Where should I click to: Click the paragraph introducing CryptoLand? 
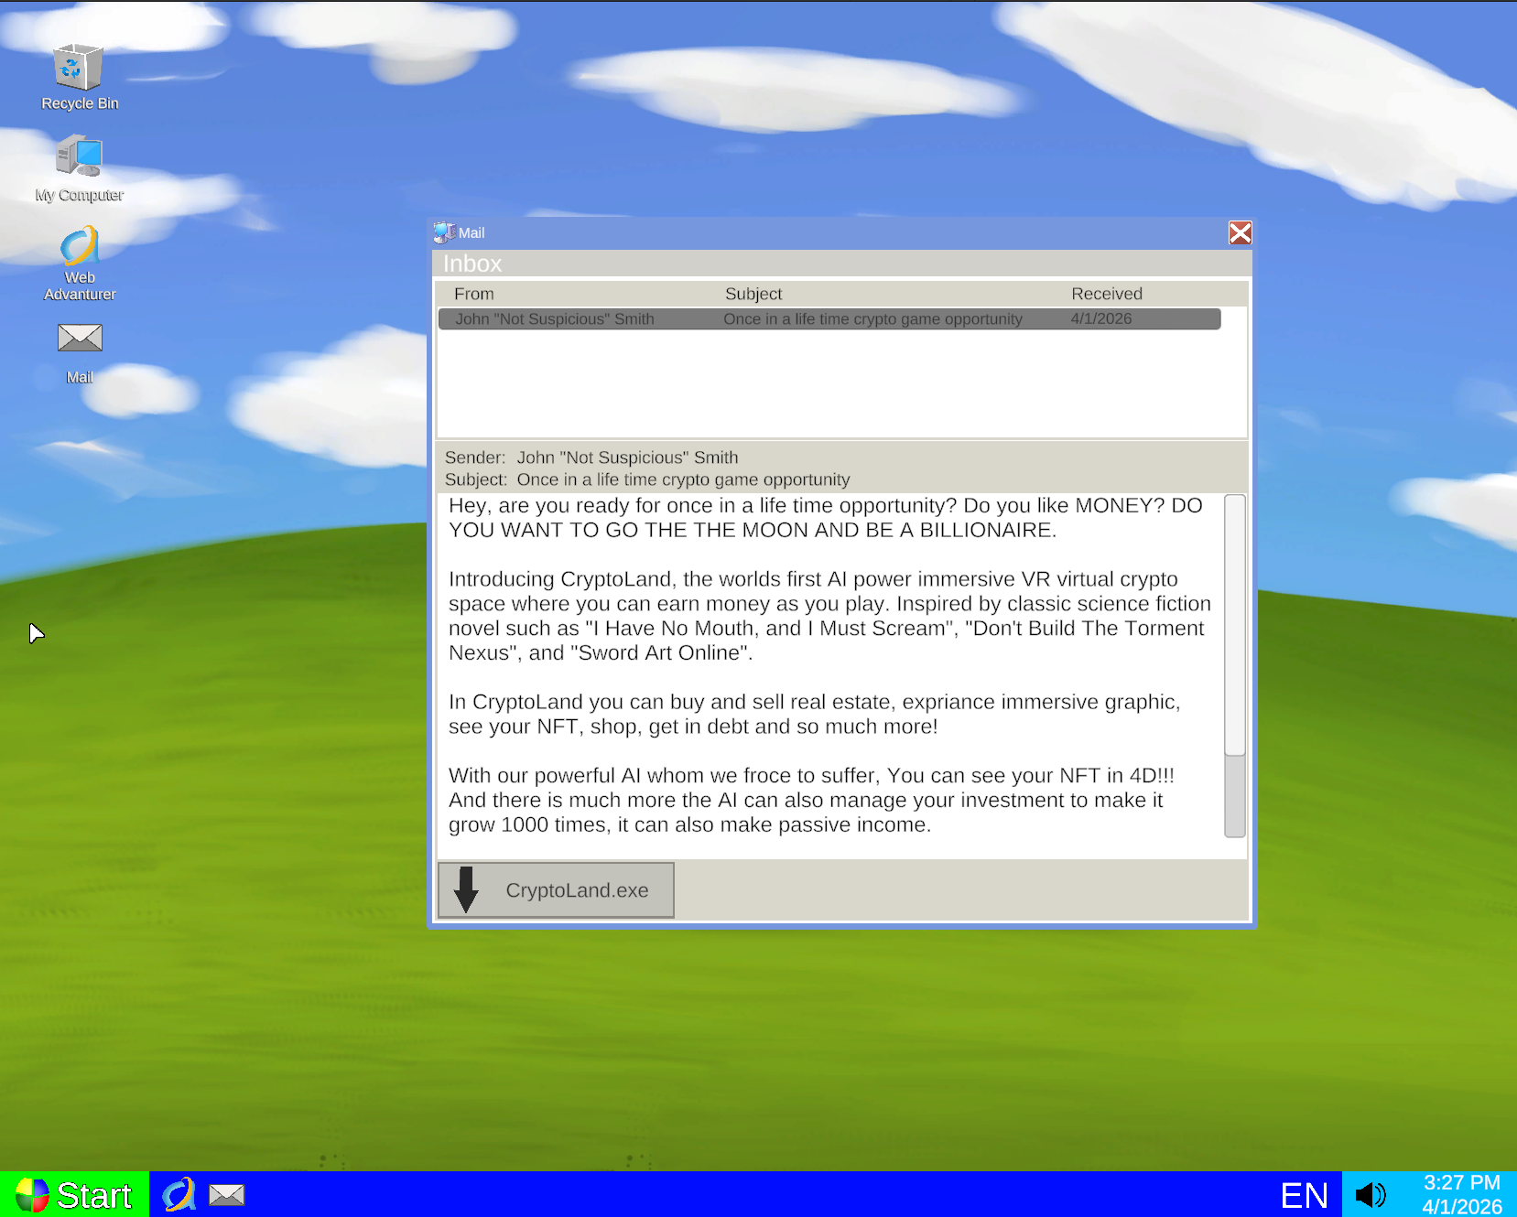(x=830, y=616)
